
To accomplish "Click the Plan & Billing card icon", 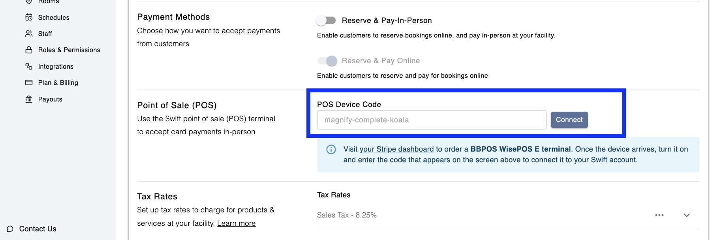I will point(29,83).
